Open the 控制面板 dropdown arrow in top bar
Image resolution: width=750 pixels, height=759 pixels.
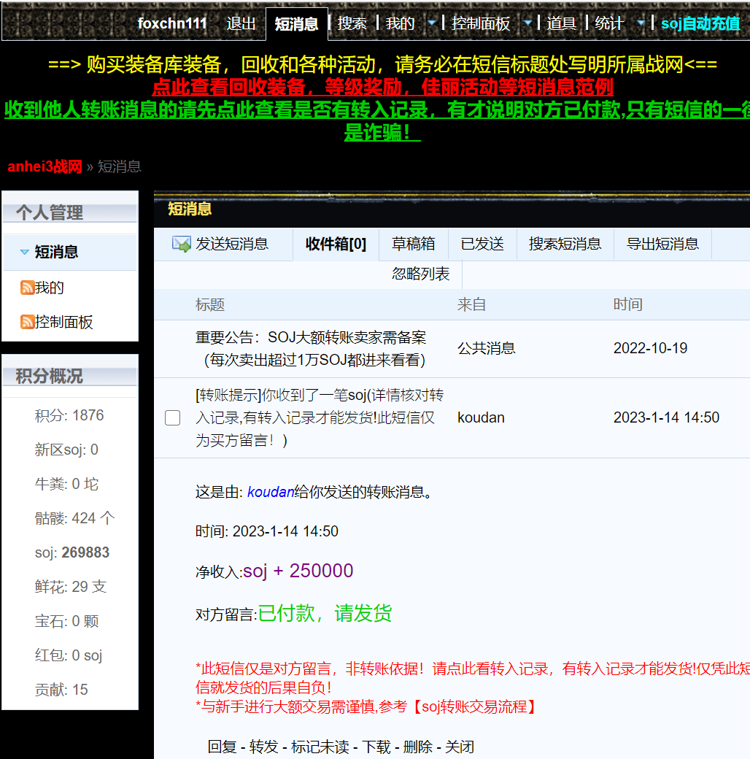tap(527, 23)
